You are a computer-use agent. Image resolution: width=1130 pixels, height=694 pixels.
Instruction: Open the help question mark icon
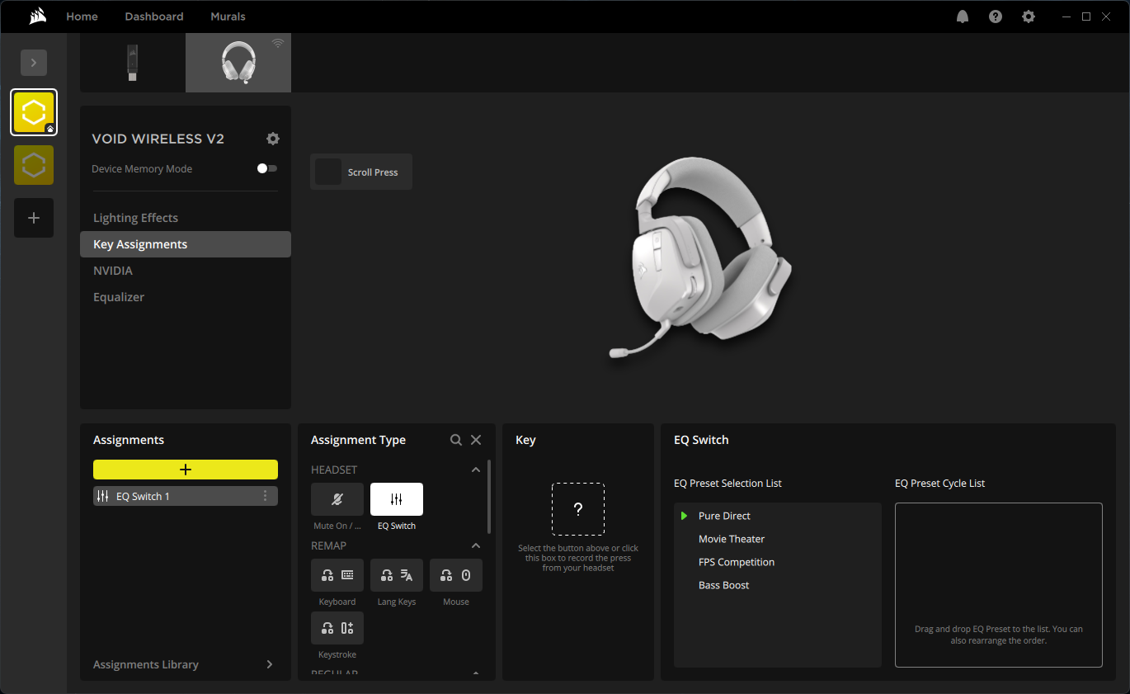coord(996,17)
